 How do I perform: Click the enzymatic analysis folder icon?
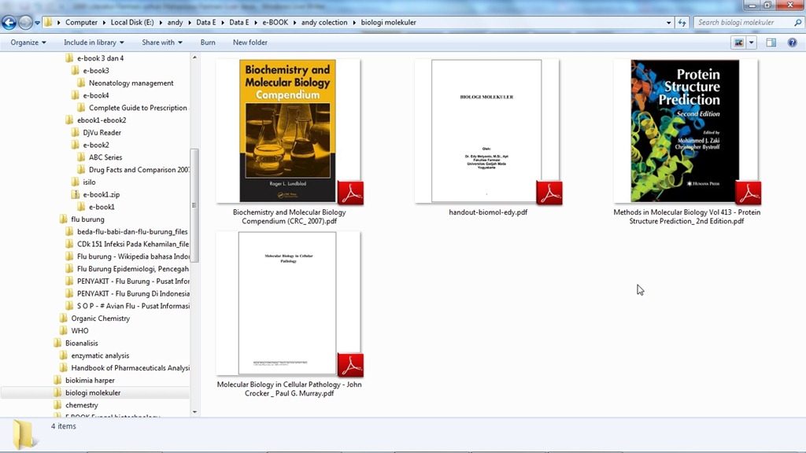[x=64, y=355]
